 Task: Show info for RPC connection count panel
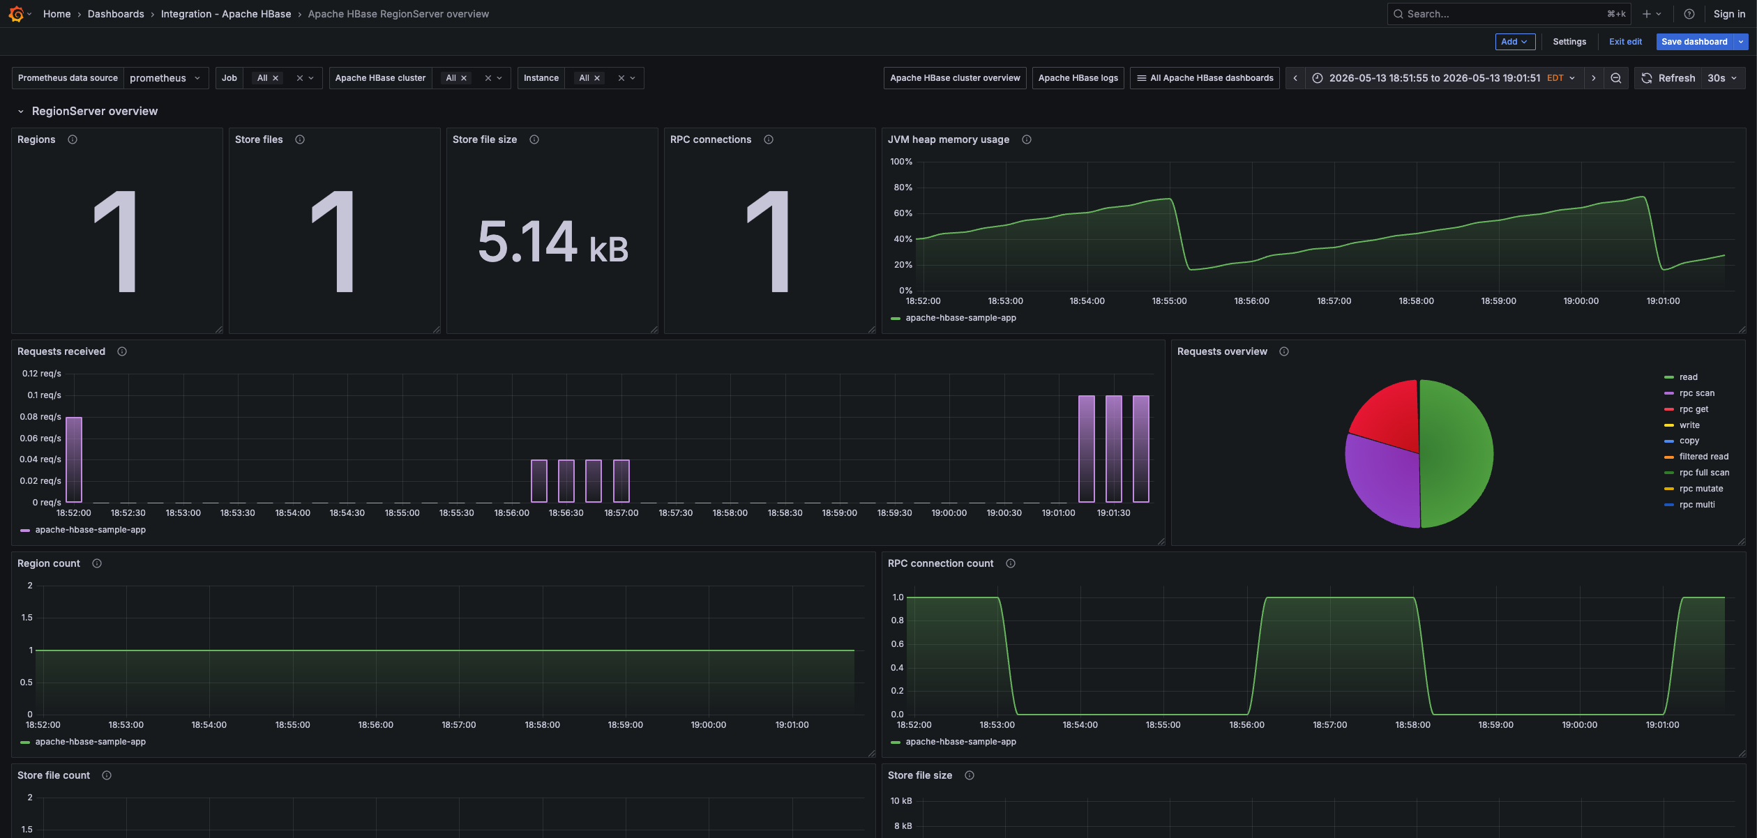(x=1011, y=563)
